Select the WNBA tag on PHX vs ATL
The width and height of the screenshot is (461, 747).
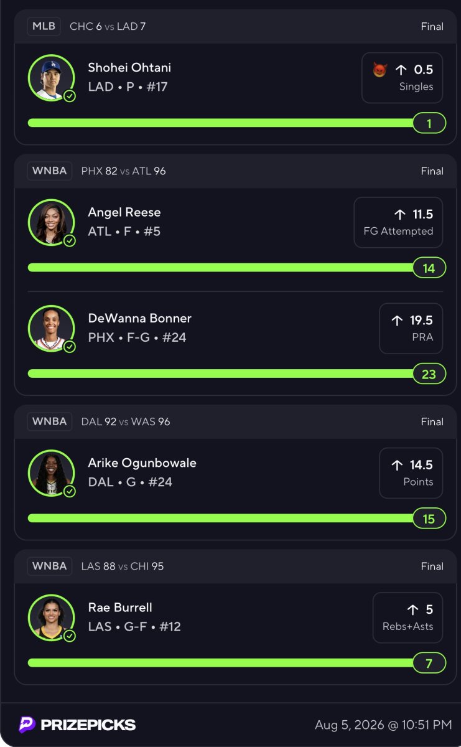coord(50,171)
